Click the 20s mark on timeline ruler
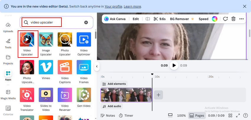This screenshot has height=120, width=251. tap(211, 77)
